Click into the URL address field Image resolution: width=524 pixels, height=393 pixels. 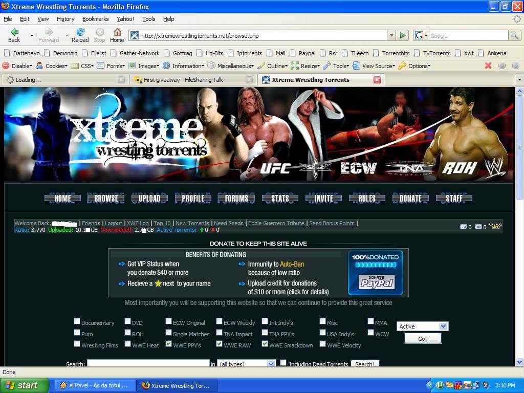[258, 35]
